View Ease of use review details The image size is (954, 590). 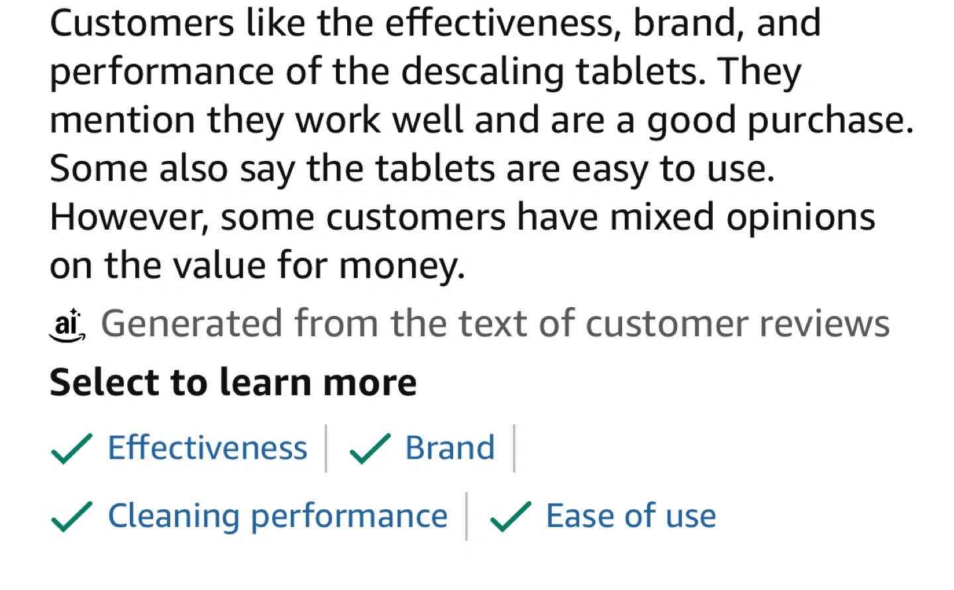(631, 516)
